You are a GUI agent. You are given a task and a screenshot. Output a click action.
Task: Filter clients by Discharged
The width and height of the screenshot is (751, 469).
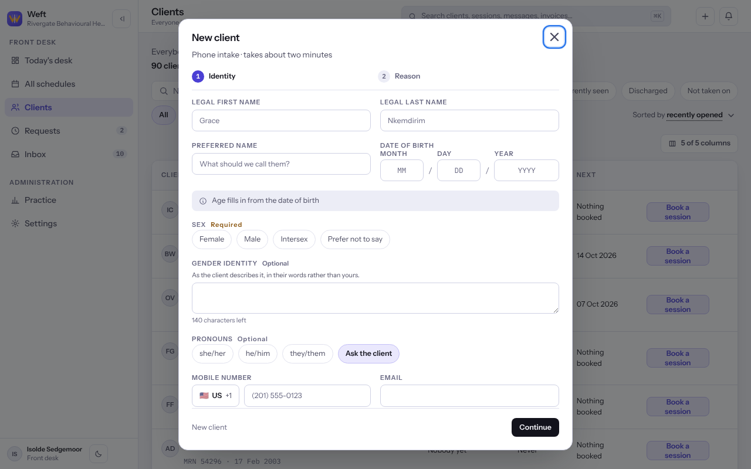pos(648,91)
